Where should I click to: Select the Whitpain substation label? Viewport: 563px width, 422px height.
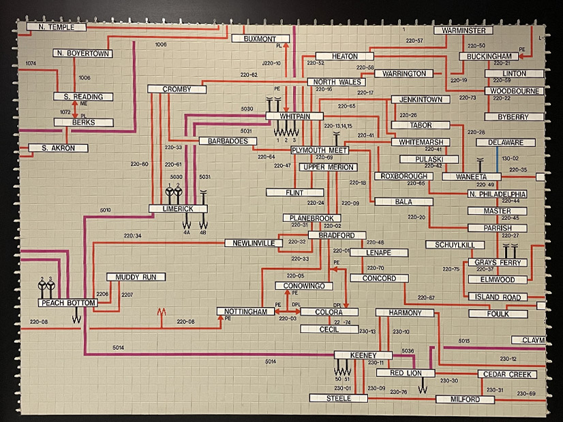point(301,116)
